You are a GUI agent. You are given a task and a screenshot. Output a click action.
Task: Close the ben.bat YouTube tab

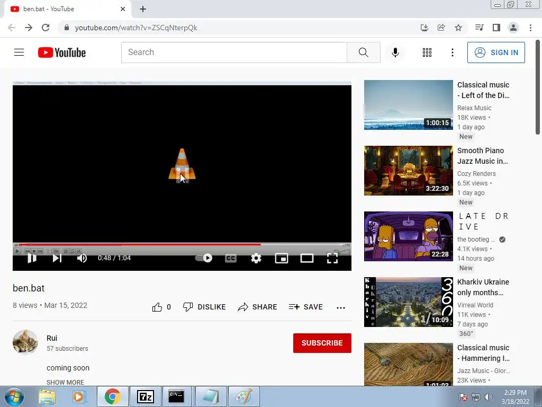[123, 9]
